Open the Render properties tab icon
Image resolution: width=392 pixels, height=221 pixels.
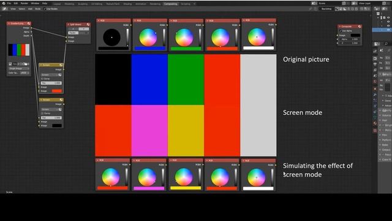375,59
